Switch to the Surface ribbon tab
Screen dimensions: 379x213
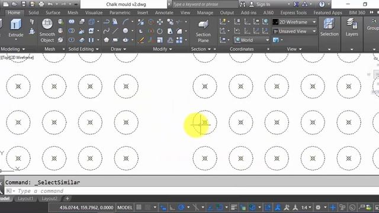[53, 12]
